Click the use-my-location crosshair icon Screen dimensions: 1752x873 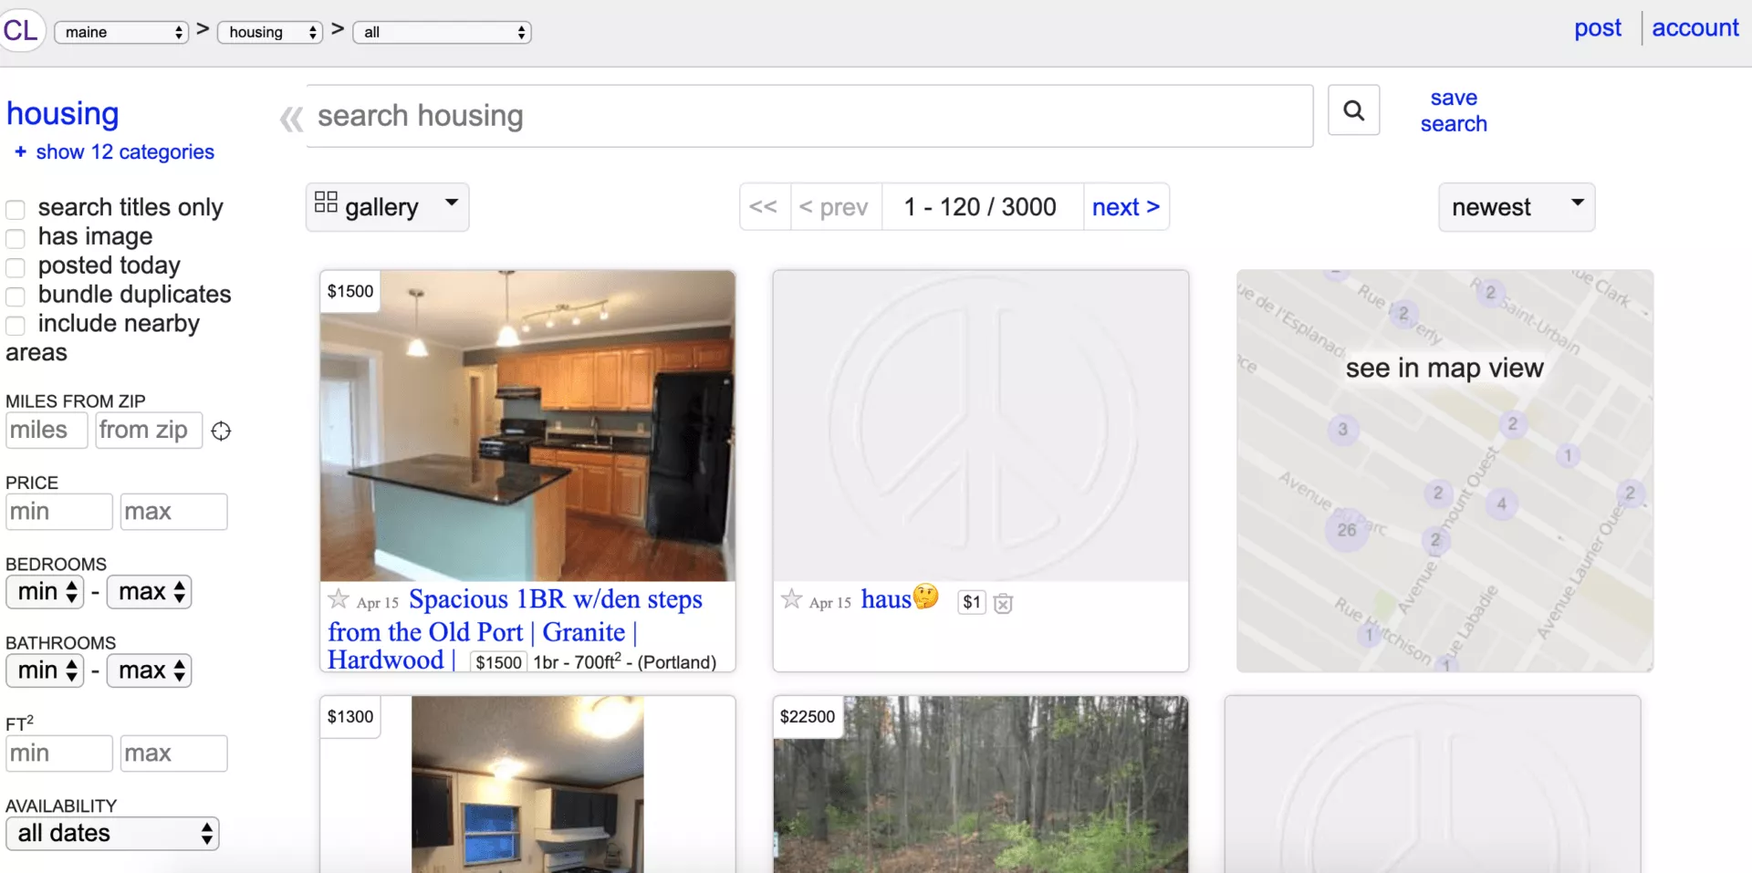[x=221, y=431]
